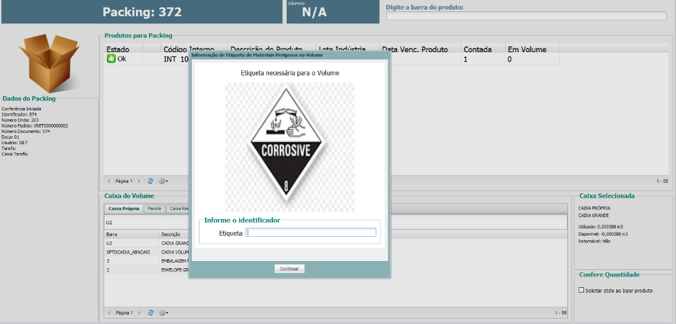
Task: Go to previous page in Caixa do Volume
Action: 109,313
